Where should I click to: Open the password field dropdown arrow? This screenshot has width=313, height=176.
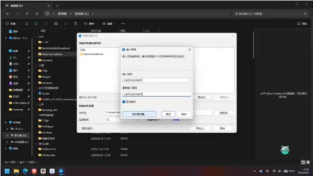pos(189,80)
